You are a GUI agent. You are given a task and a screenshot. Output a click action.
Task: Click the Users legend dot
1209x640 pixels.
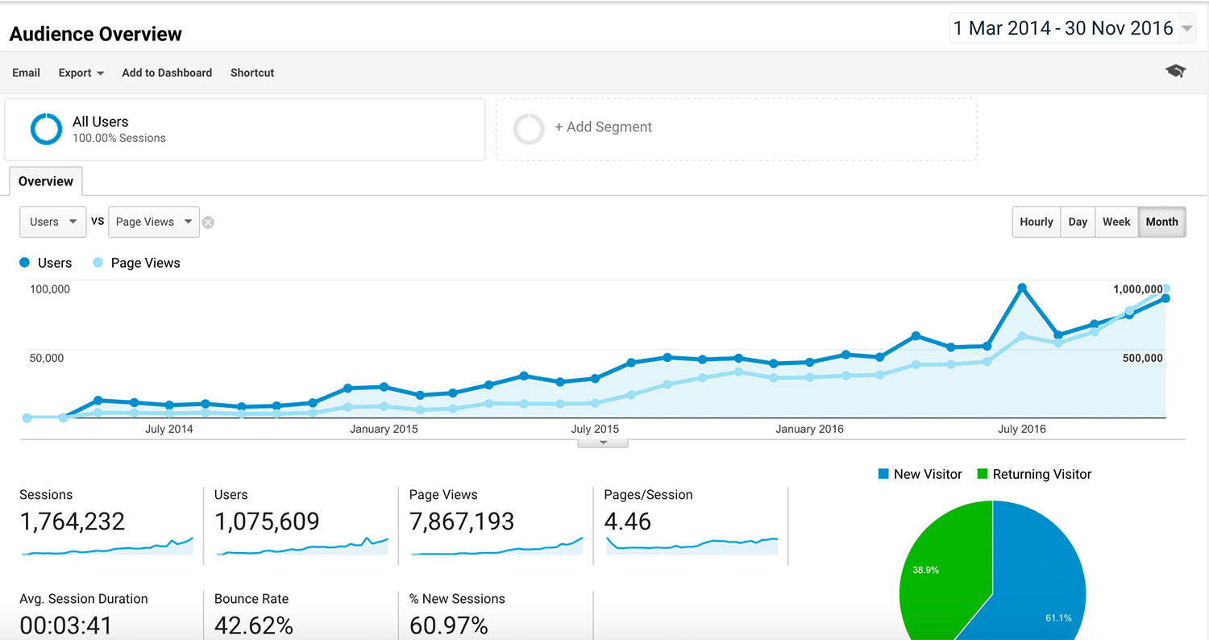[25, 263]
